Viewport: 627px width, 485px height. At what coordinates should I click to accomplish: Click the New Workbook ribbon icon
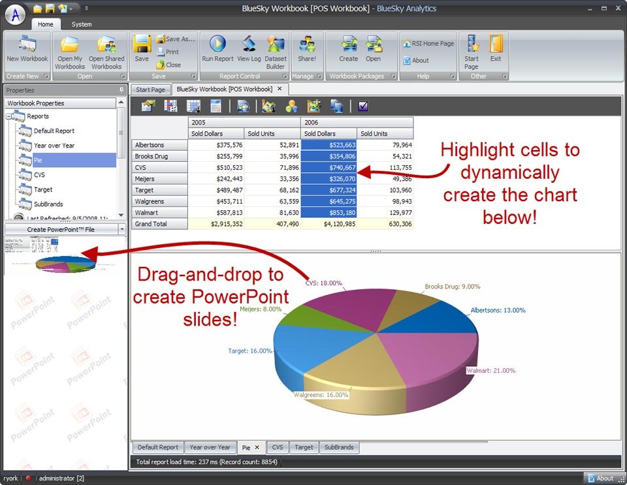click(27, 49)
